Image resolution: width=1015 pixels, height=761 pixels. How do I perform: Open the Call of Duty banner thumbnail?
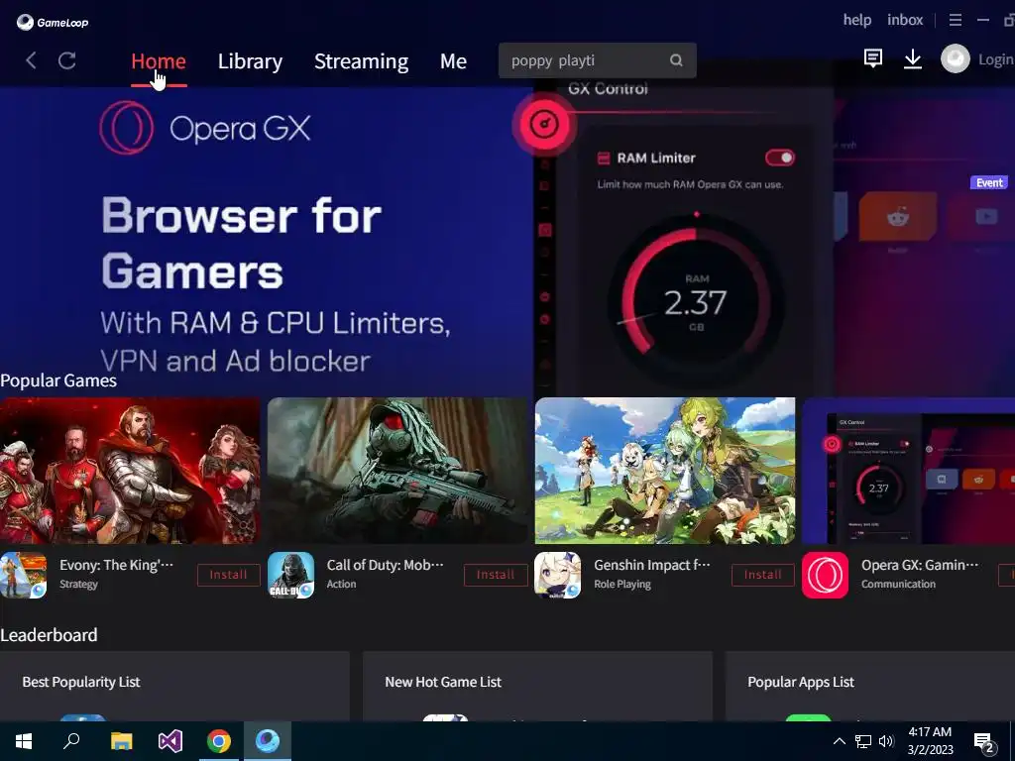[397, 471]
